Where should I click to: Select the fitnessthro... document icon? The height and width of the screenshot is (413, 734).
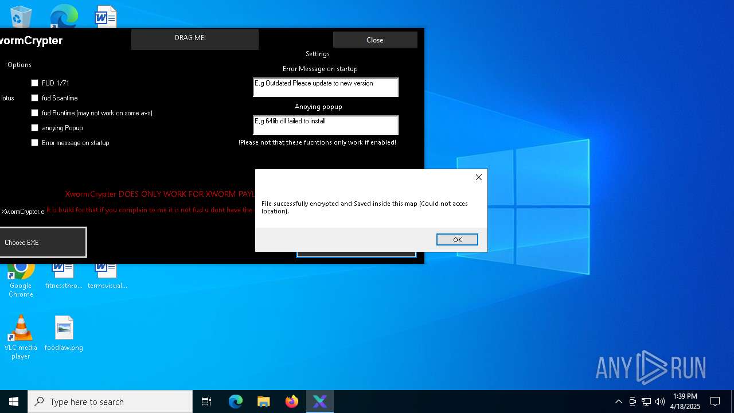point(64,276)
